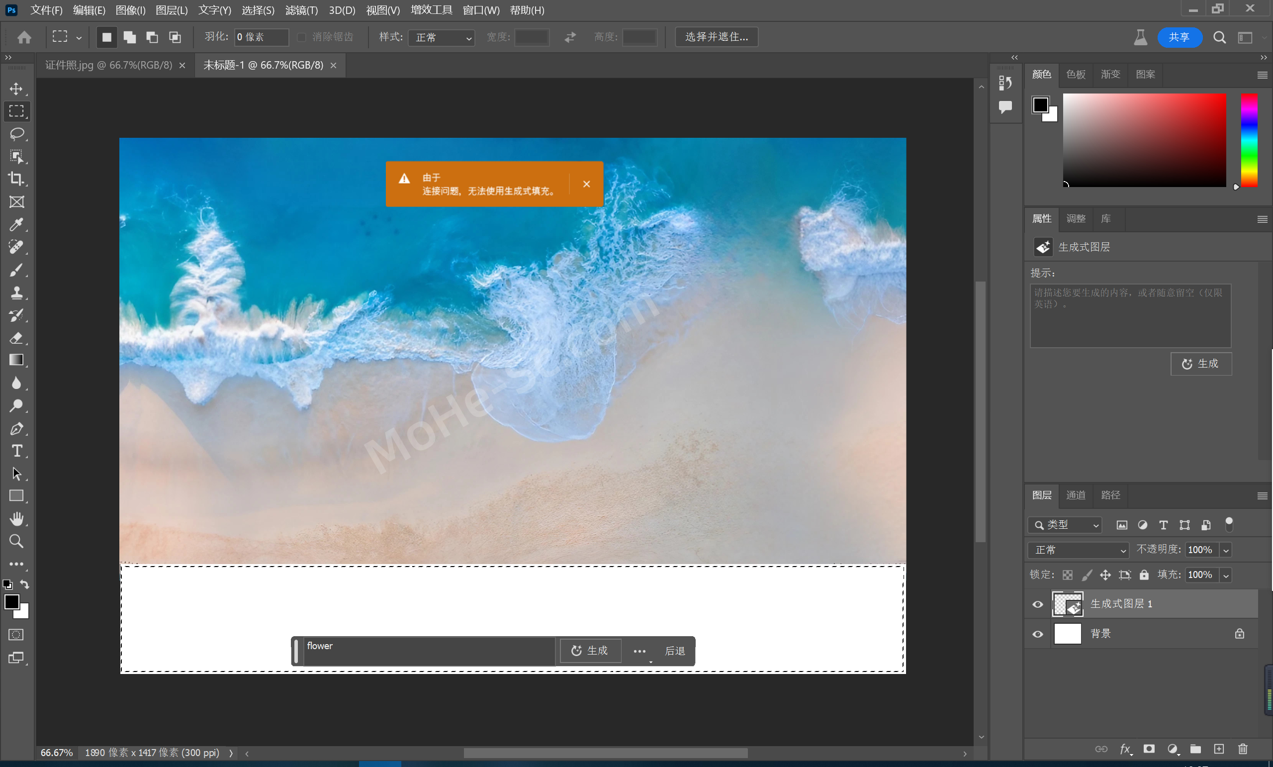This screenshot has height=767, width=1273.
Task: Choose the Horizontal Type tool
Action: coord(16,451)
